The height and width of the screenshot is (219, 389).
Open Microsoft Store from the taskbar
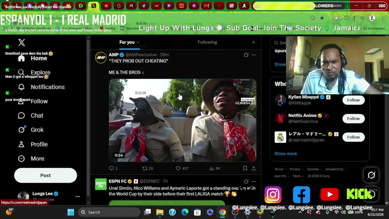click(197, 212)
